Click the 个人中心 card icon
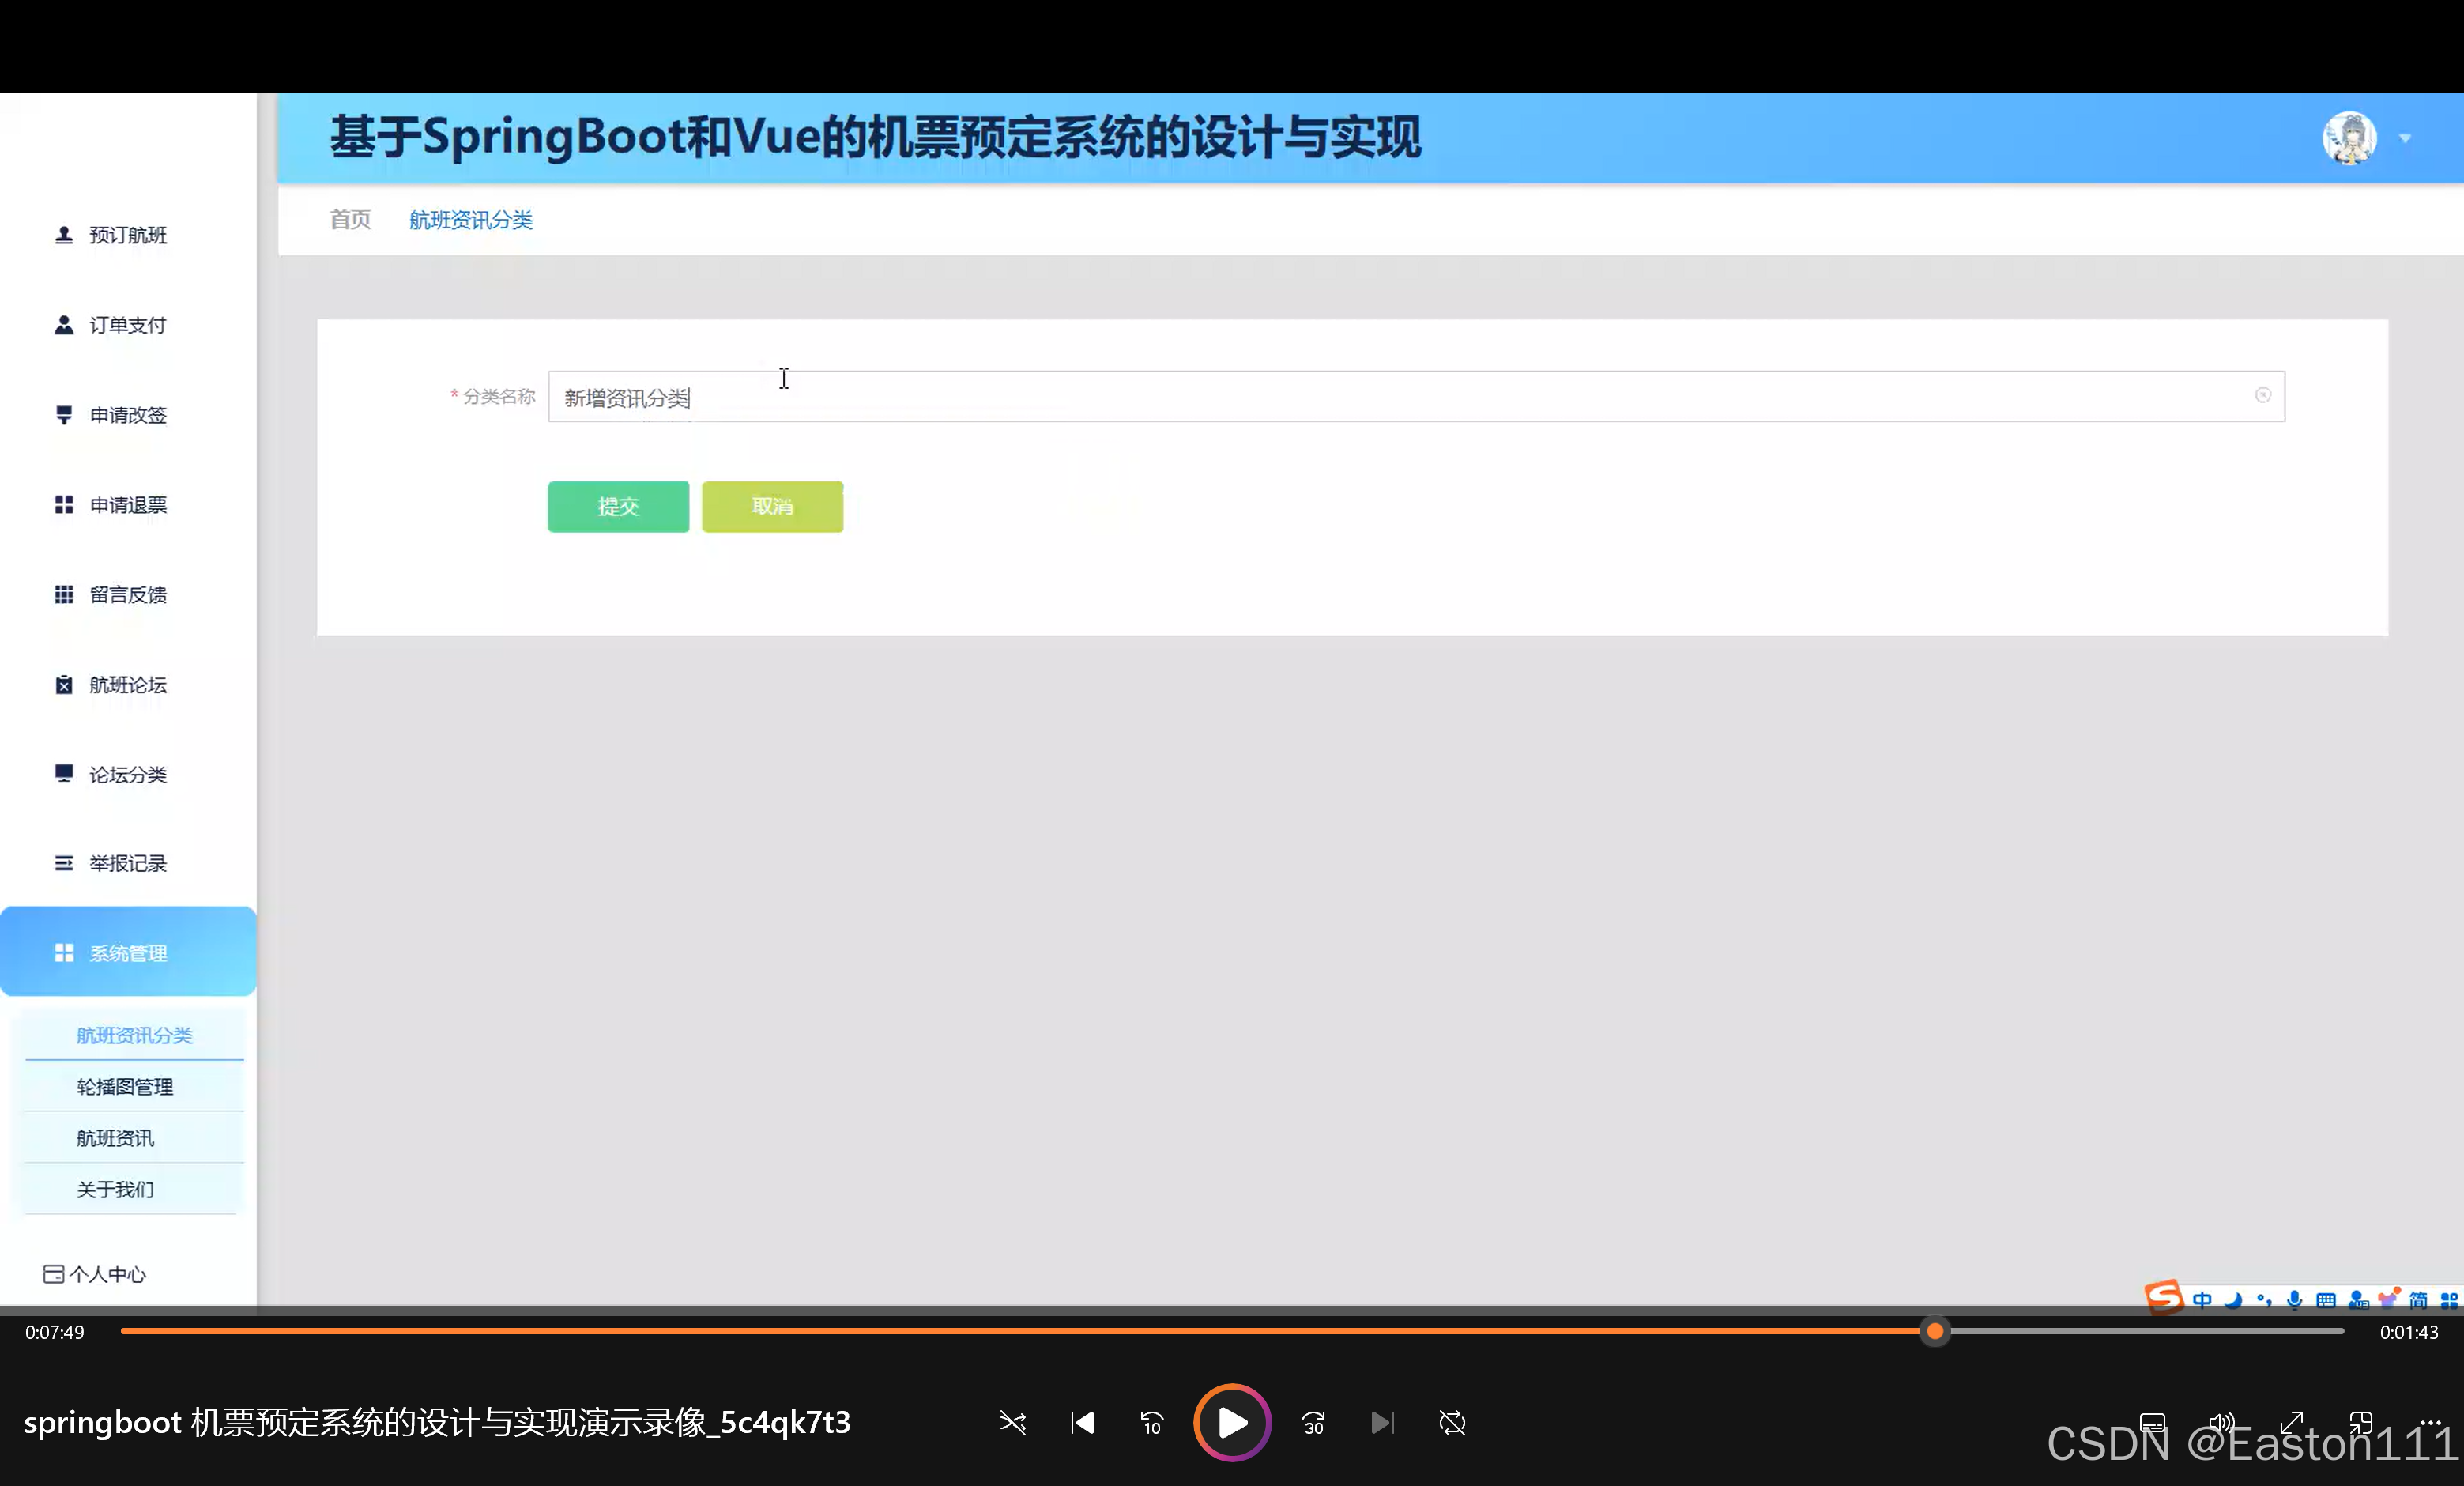The image size is (2464, 1486). 54,1273
